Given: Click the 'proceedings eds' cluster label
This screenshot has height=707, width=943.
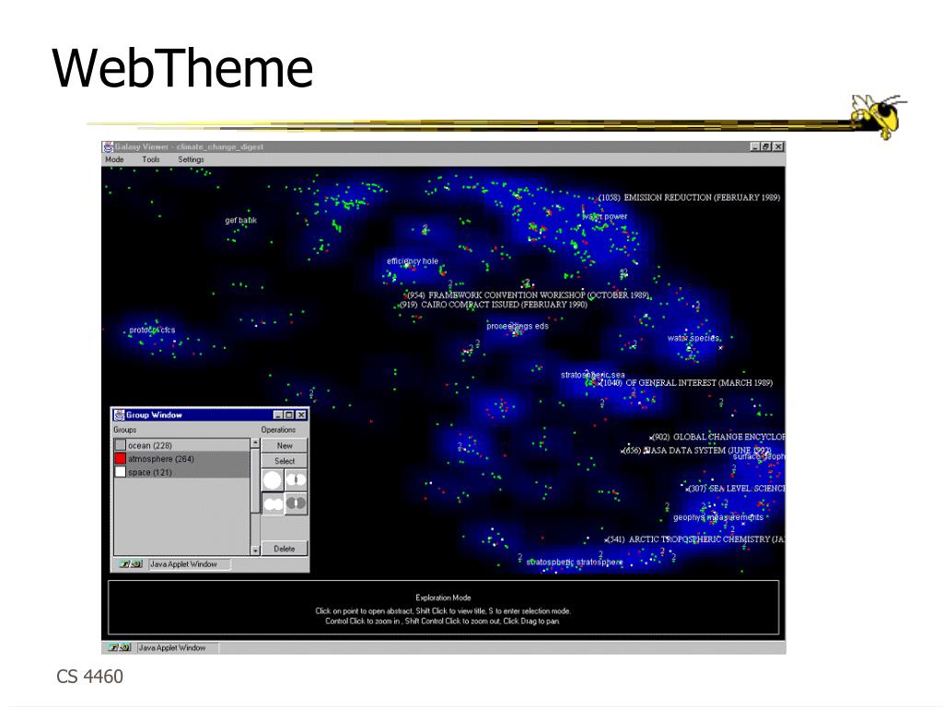Looking at the screenshot, I should pos(518,326).
